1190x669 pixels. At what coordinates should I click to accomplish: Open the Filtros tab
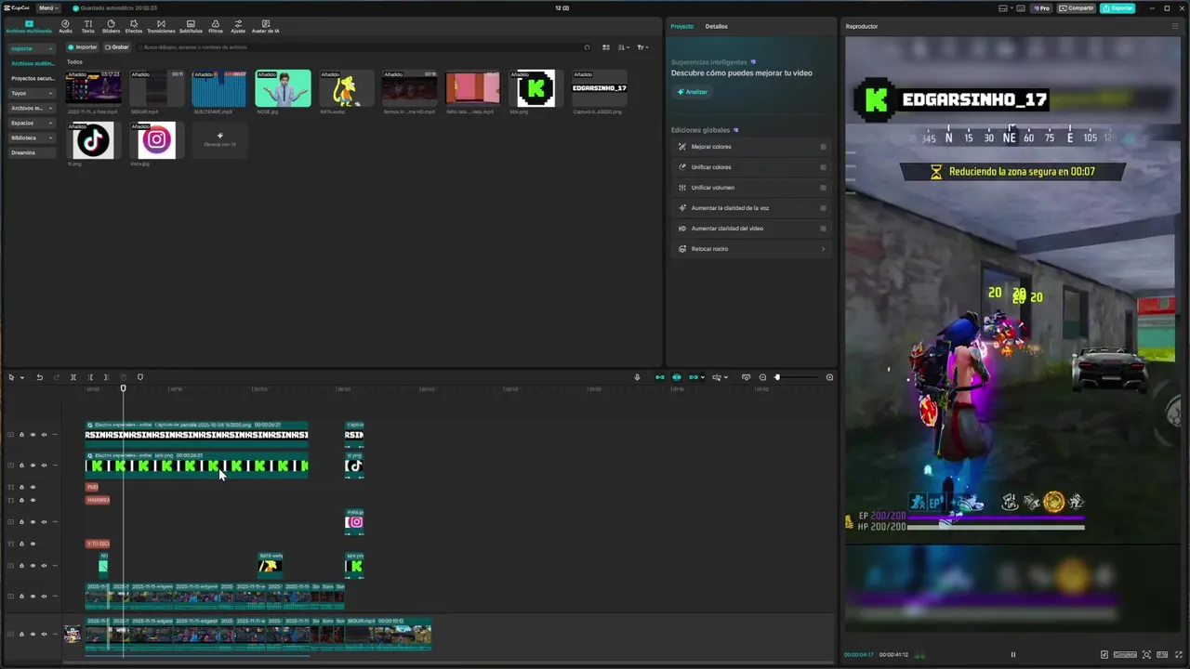tap(216, 26)
